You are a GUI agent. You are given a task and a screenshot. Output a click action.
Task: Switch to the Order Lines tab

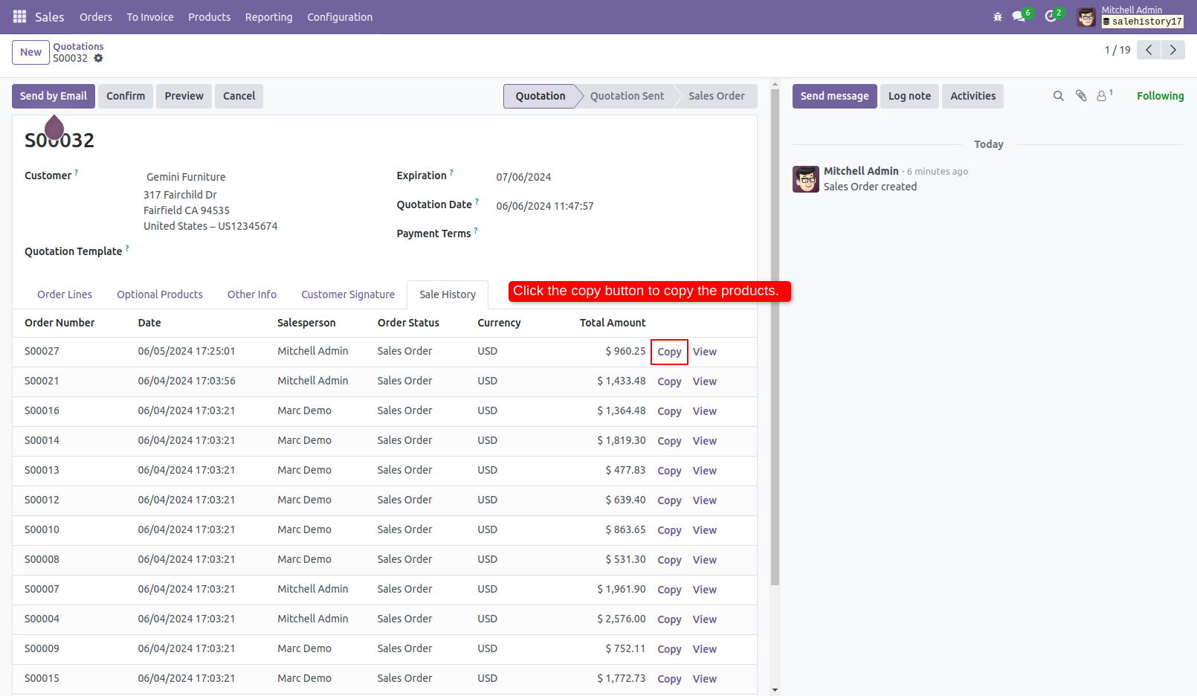click(65, 294)
